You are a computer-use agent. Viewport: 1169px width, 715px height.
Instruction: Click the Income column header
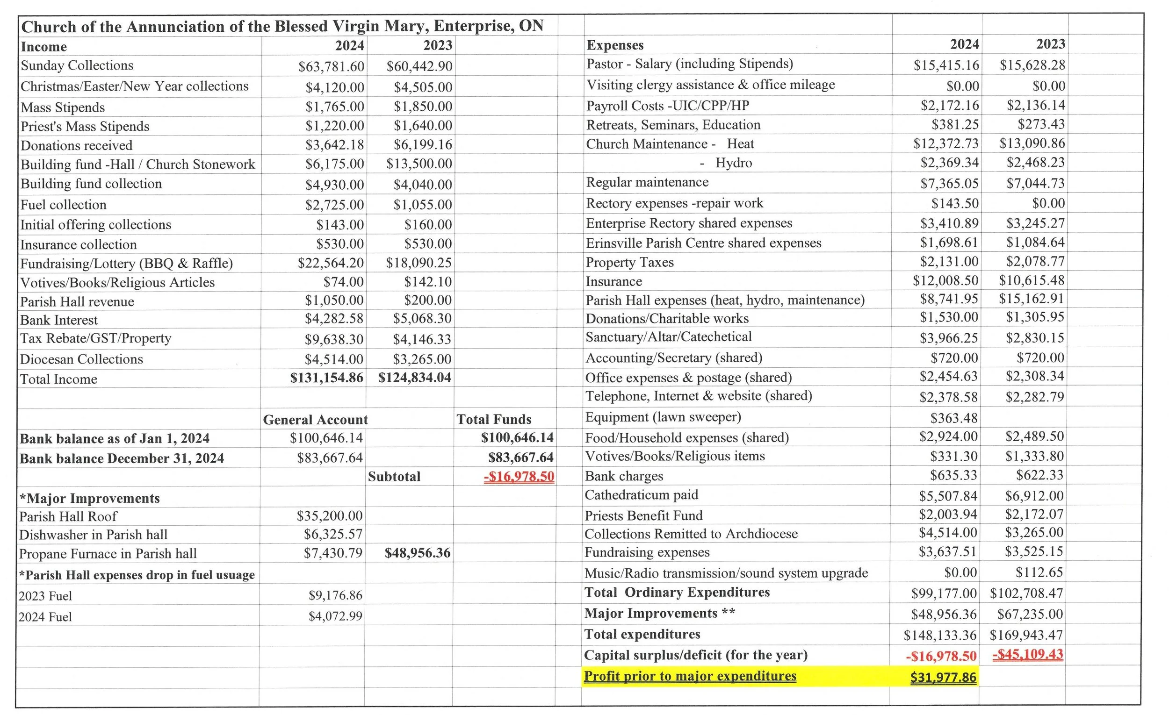point(43,46)
